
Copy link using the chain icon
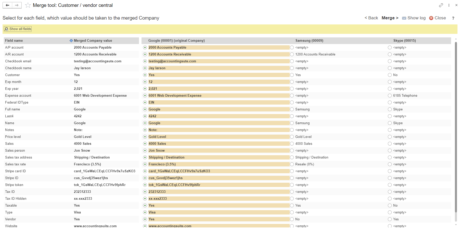tap(441, 5)
